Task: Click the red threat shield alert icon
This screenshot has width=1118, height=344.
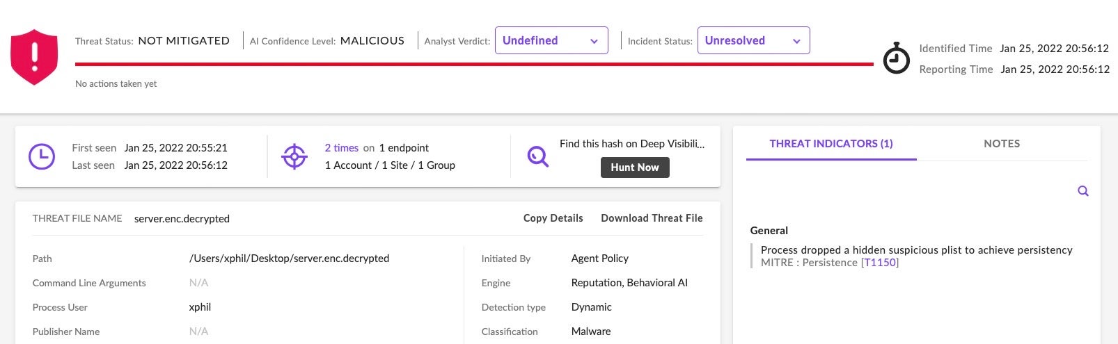Action: [x=34, y=57]
